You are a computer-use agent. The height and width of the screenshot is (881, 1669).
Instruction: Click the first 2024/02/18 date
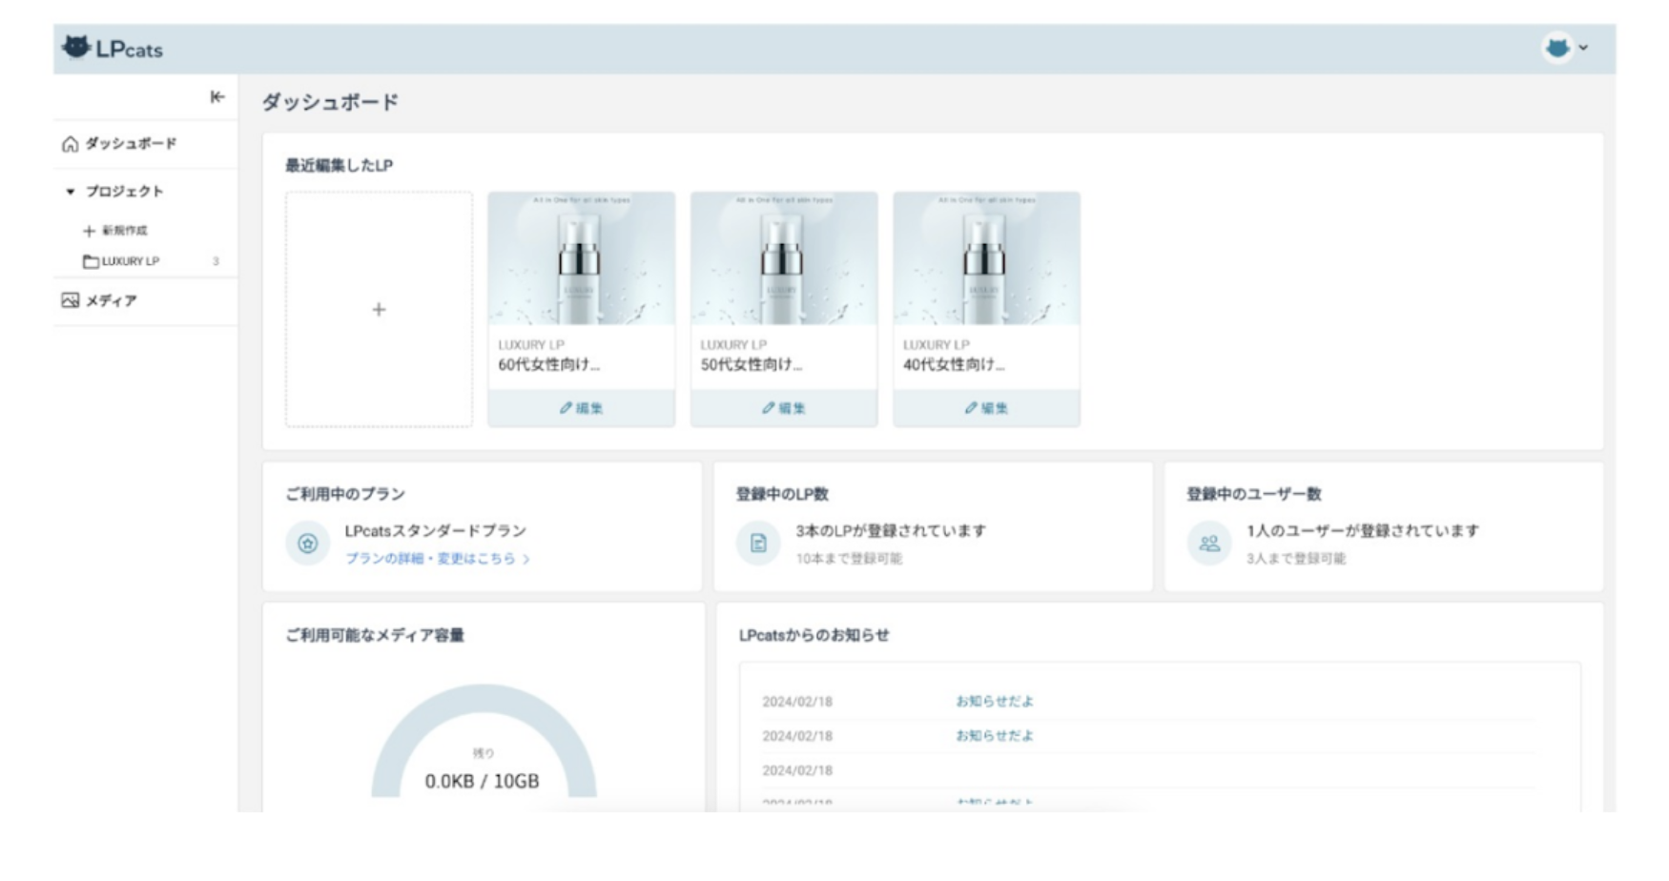point(797,702)
